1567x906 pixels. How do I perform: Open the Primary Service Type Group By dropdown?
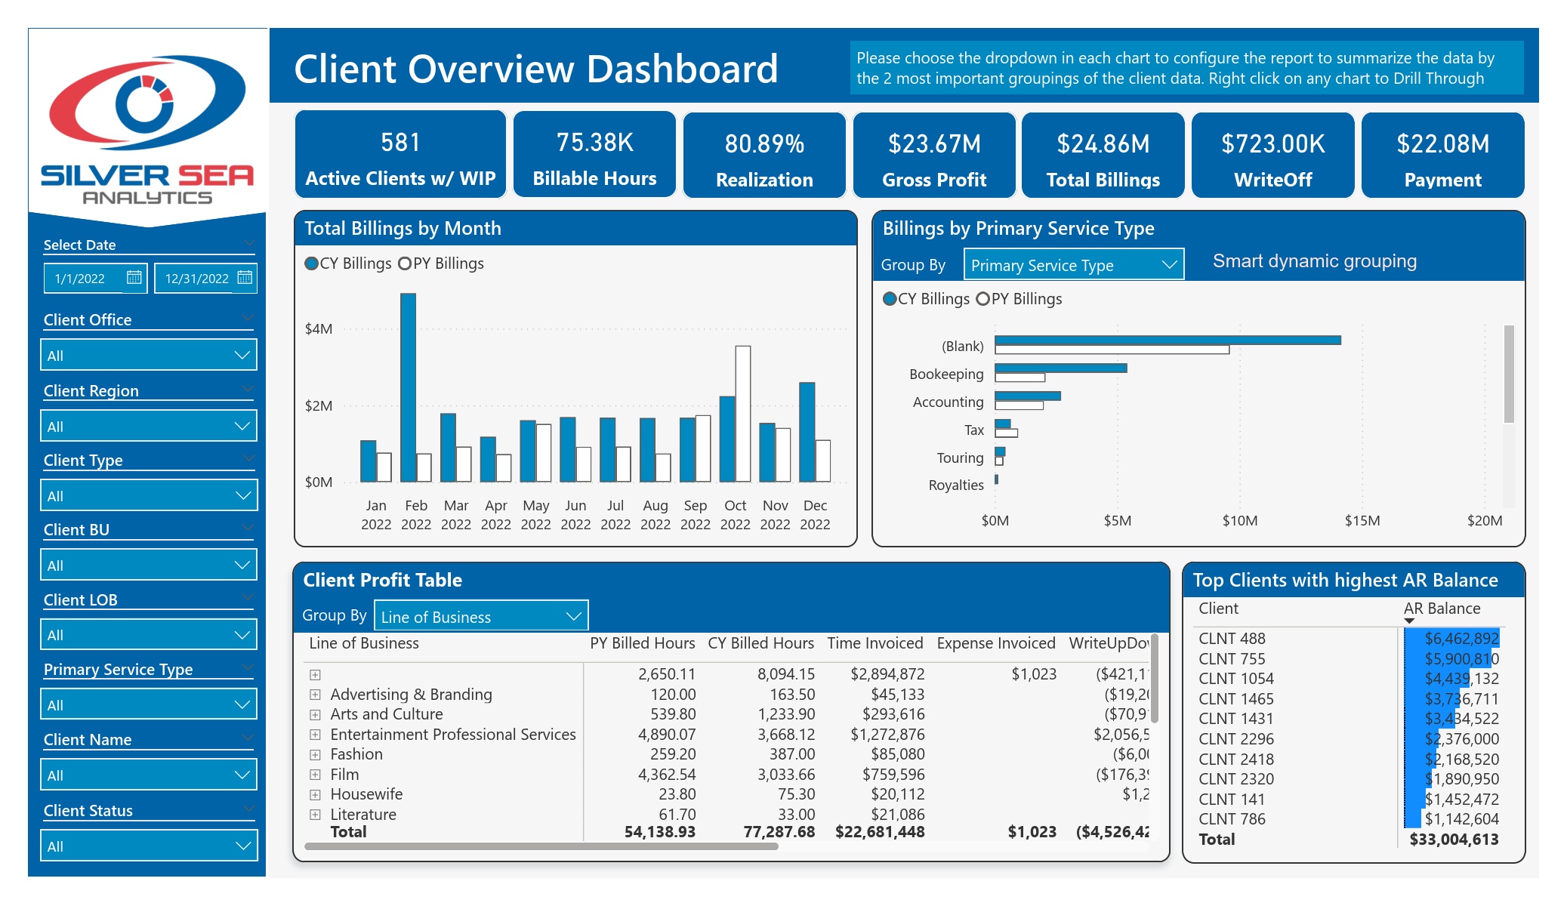point(1074,265)
